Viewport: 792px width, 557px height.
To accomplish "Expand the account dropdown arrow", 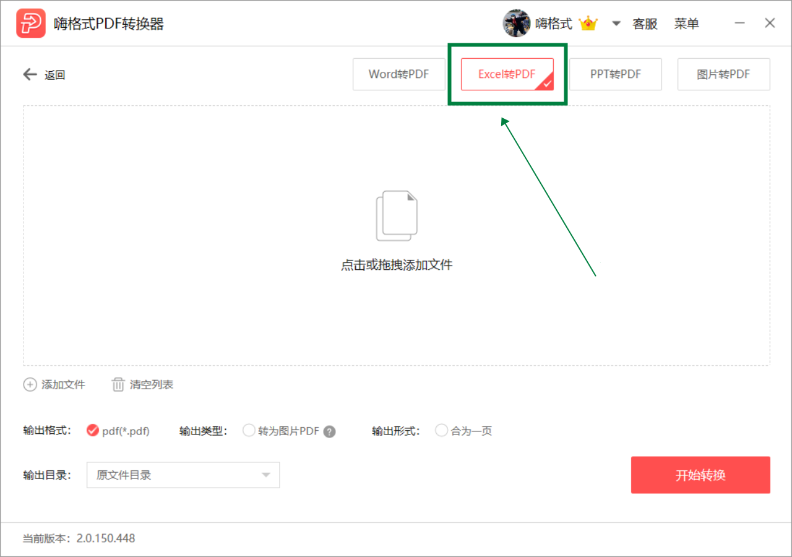I will pyautogui.click(x=616, y=24).
